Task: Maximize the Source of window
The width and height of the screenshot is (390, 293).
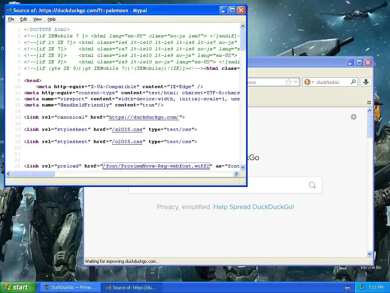Action: (232, 10)
